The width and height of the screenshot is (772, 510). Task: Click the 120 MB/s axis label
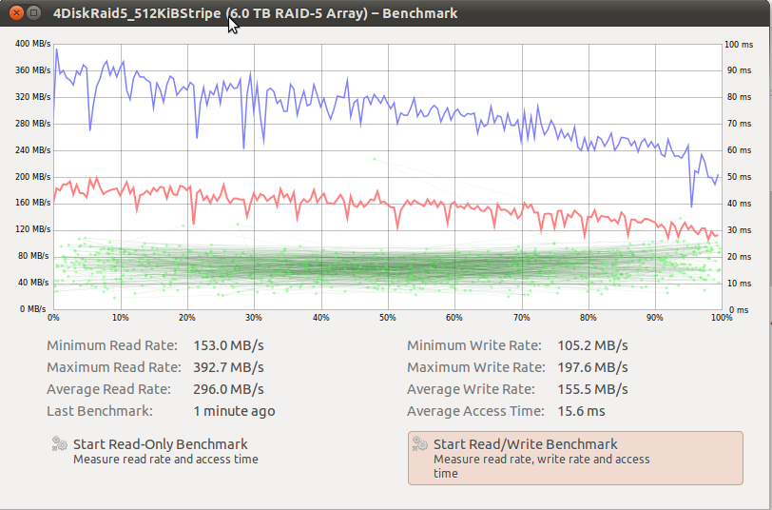(33, 229)
